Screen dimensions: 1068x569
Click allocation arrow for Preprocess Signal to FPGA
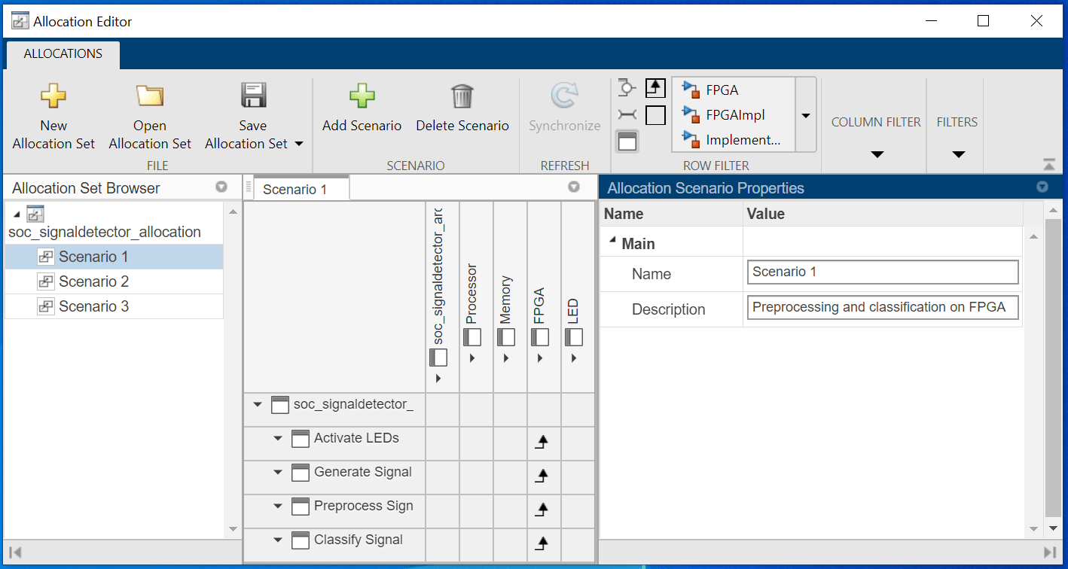click(542, 510)
